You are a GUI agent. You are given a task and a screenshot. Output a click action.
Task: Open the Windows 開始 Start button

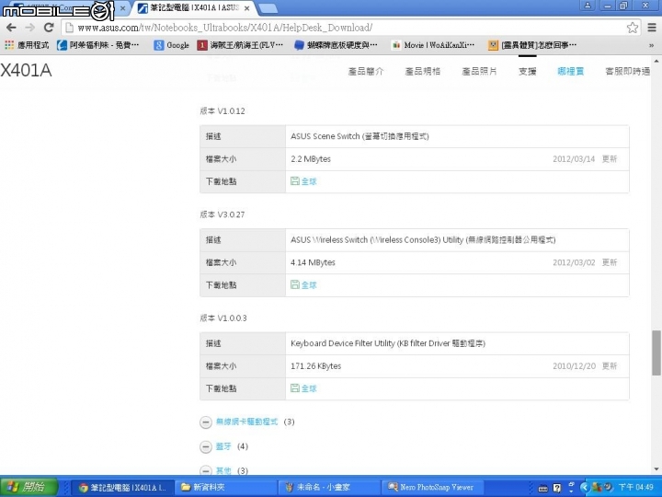point(29,487)
